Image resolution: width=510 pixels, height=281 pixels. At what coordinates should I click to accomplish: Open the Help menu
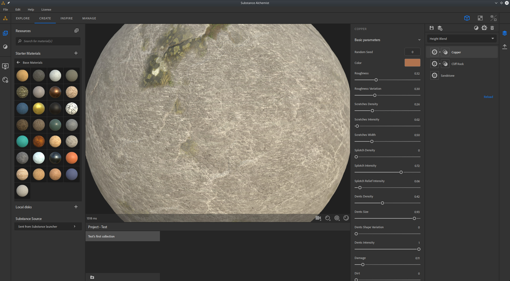pyautogui.click(x=31, y=10)
